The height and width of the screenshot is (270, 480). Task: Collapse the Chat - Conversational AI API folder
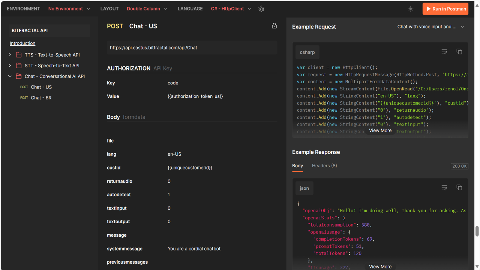click(10, 76)
